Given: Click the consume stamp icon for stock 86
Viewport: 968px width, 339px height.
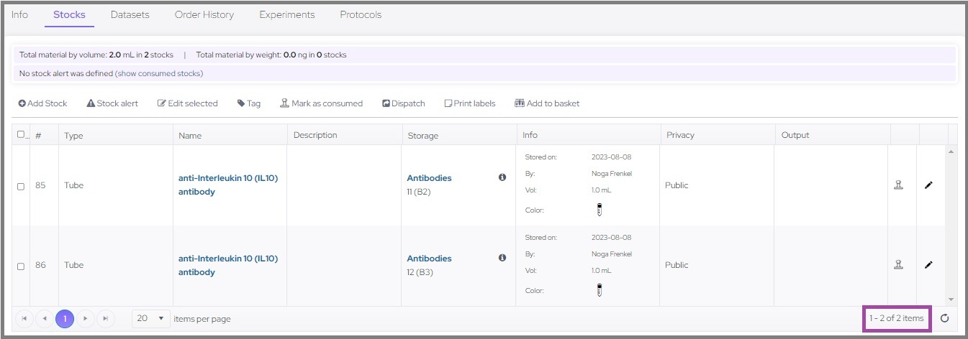Looking at the screenshot, I should pyautogui.click(x=898, y=265).
